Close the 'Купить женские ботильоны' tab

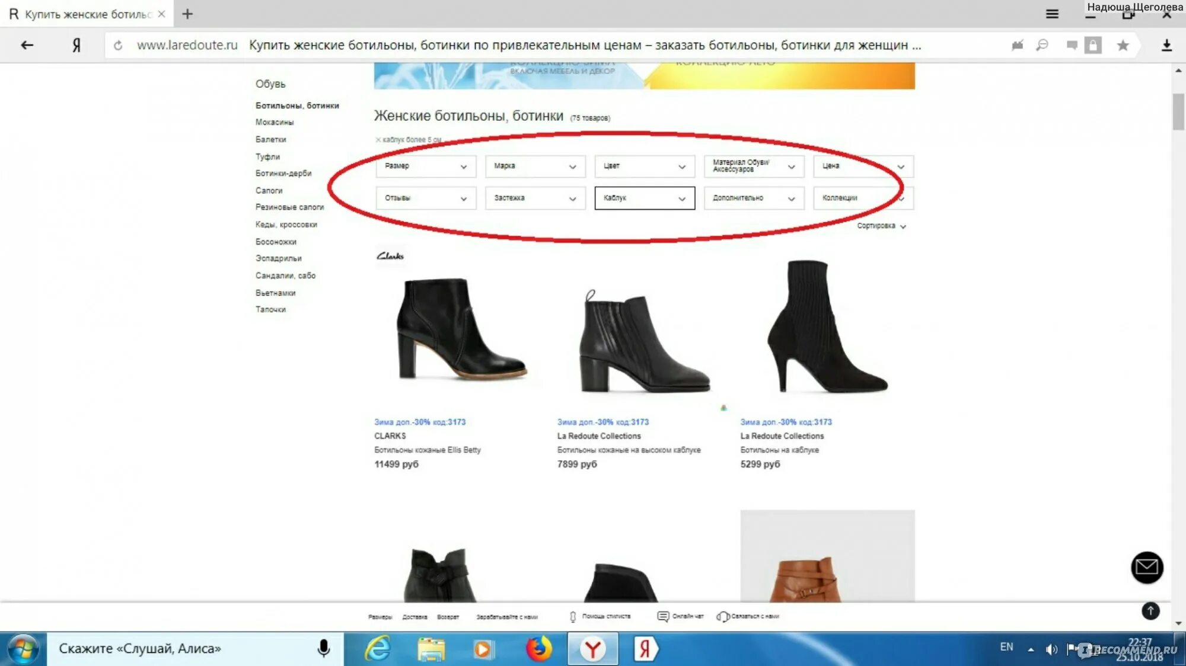(x=161, y=14)
